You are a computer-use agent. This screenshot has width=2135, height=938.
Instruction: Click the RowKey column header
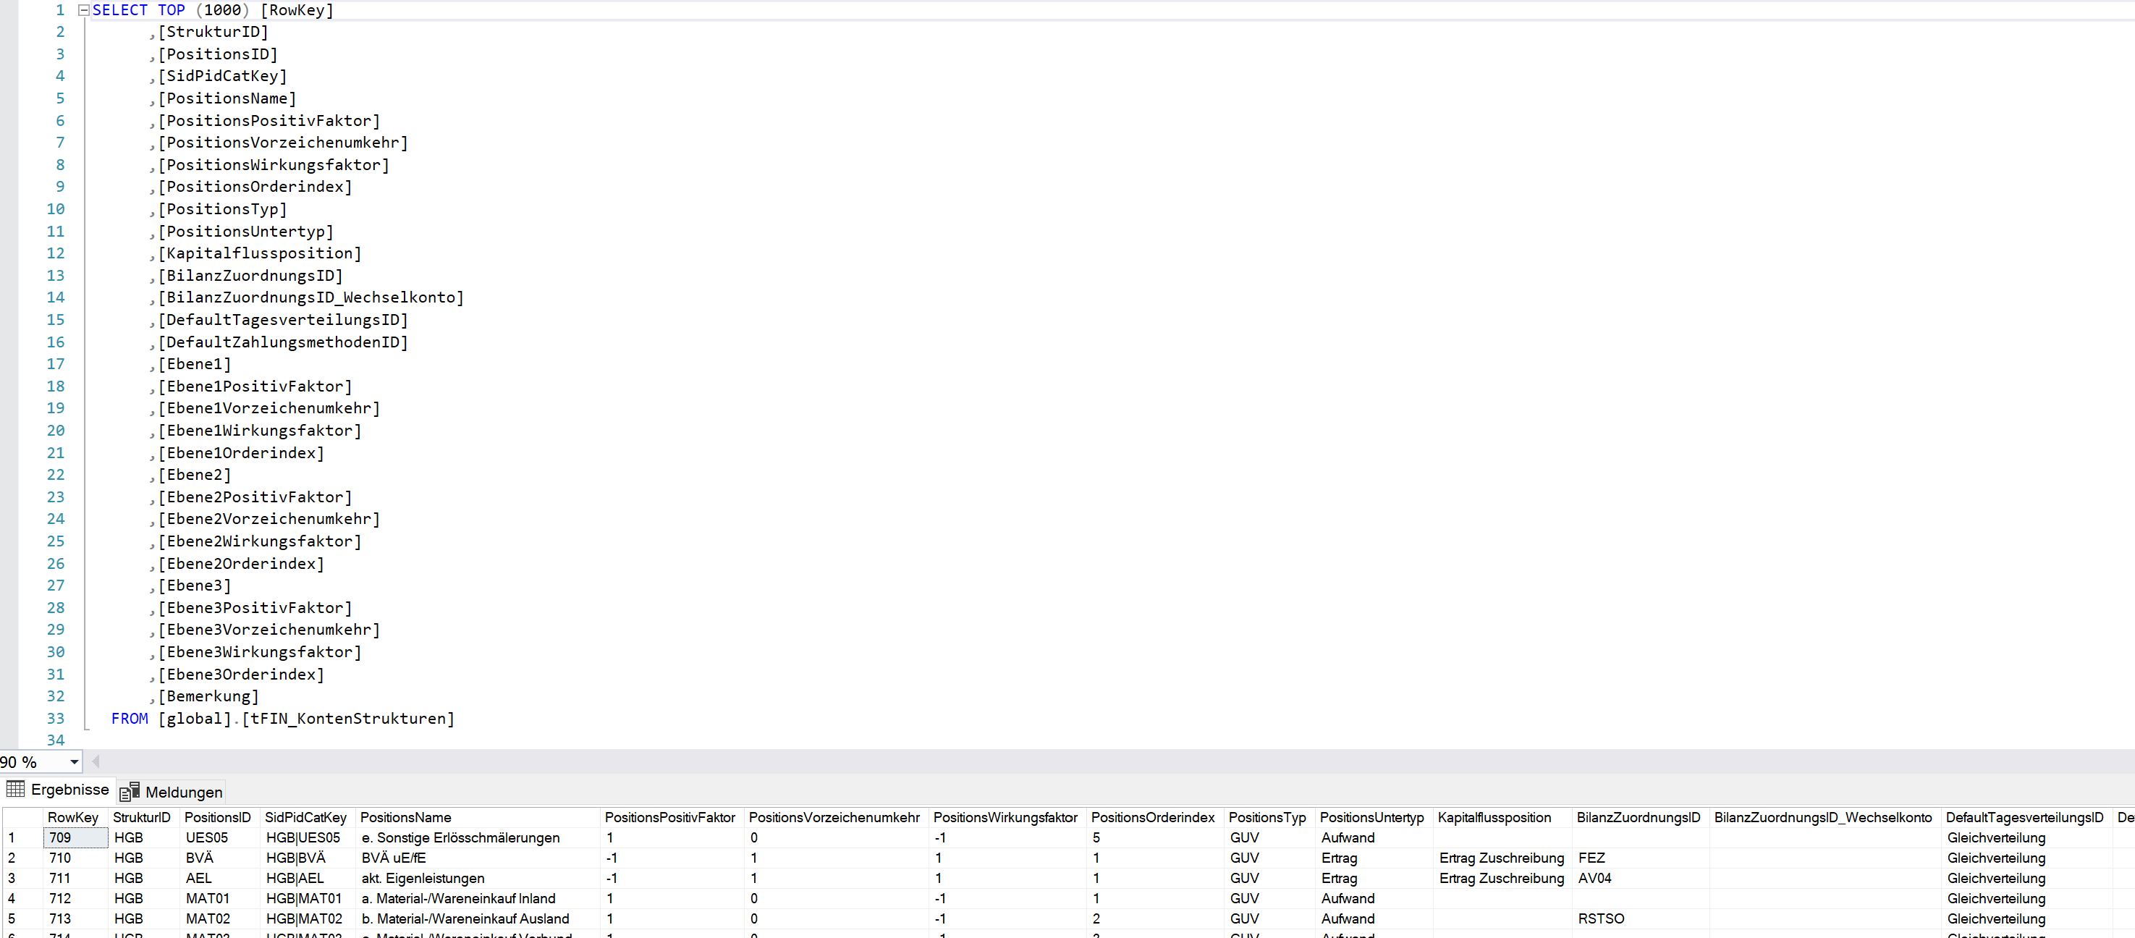[x=73, y=817]
